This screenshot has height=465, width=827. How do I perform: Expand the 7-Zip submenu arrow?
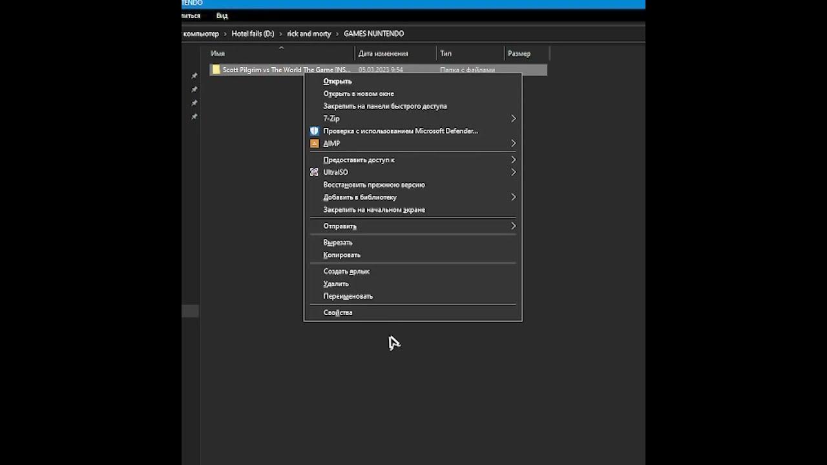(x=514, y=118)
